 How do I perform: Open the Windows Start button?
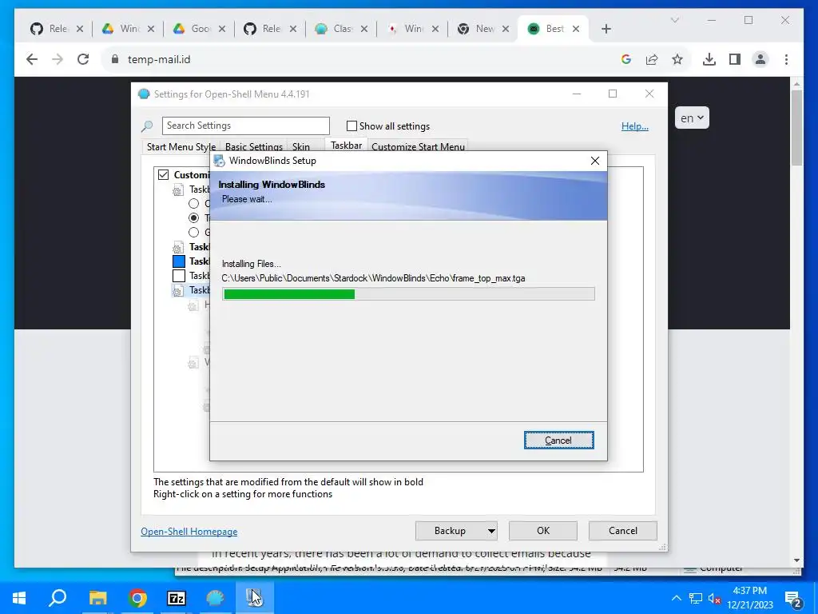click(x=19, y=598)
